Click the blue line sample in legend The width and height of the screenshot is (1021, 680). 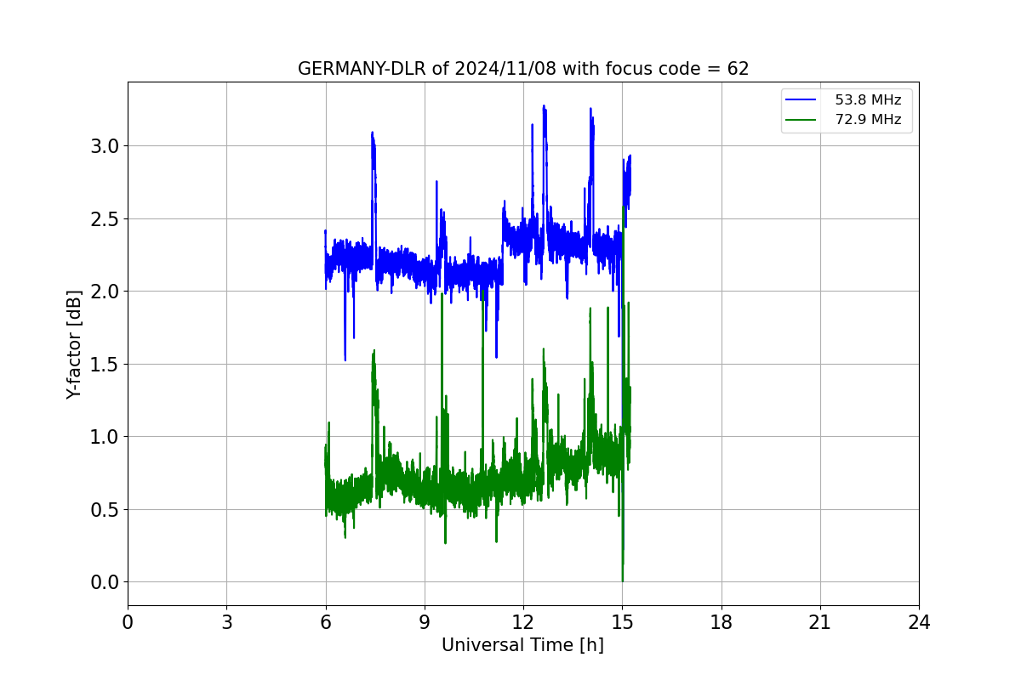coord(801,100)
